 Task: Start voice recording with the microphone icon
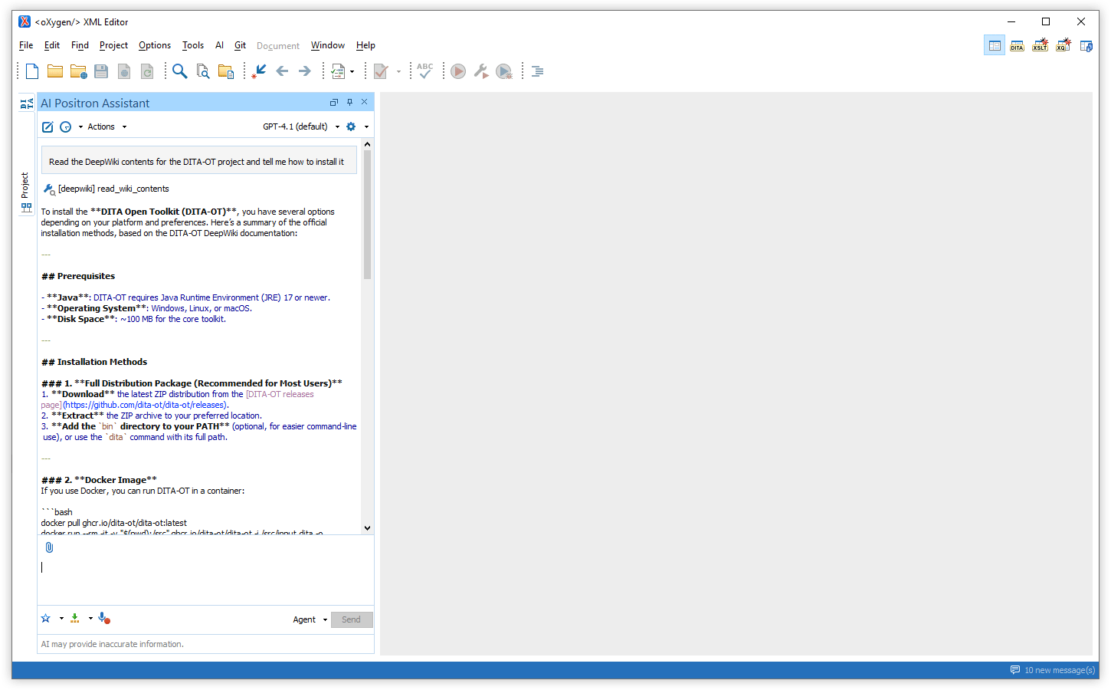click(104, 618)
